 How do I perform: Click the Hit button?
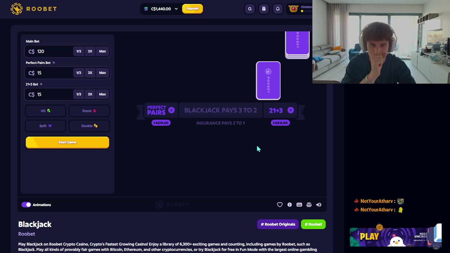pyautogui.click(x=45, y=111)
